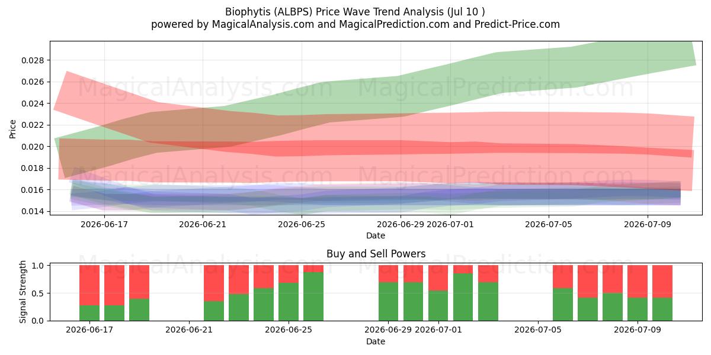Click the green buy segment of 2026-07-01 bar
The height and width of the screenshot is (355, 711).
(x=438, y=305)
